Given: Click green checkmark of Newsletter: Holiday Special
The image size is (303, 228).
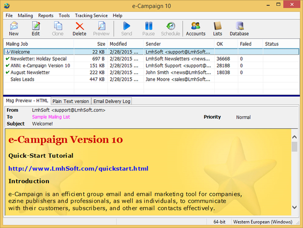Looking at the screenshot, I should point(8,59).
